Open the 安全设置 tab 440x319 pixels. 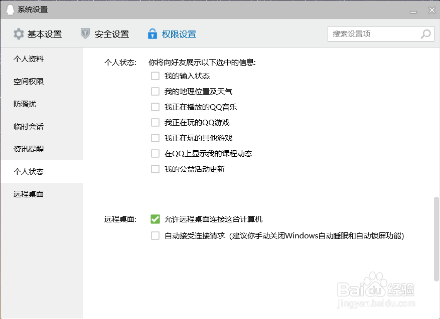tap(105, 34)
